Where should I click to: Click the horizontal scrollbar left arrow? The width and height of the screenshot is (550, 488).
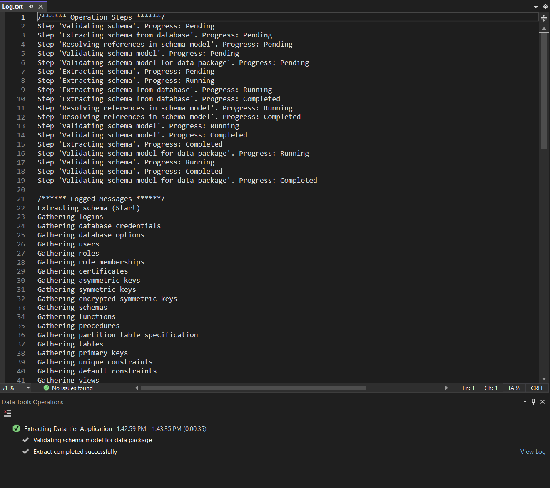[137, 388]
